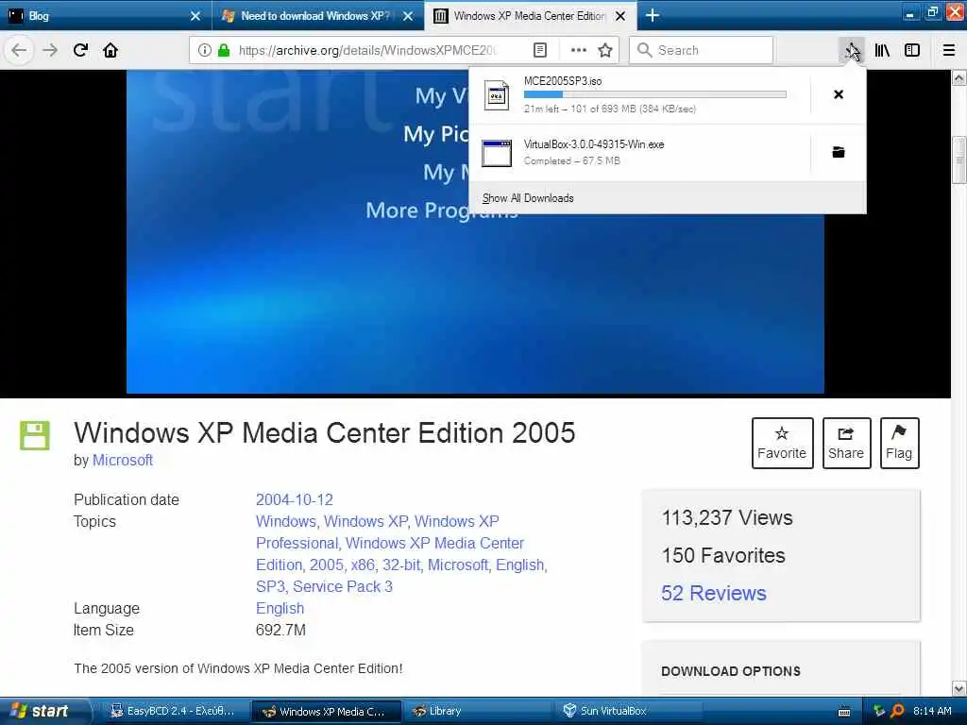The width and height of the screenshot is (967, 725).
Task: Open the Windows XP topic link
Action: pos(365,521)
